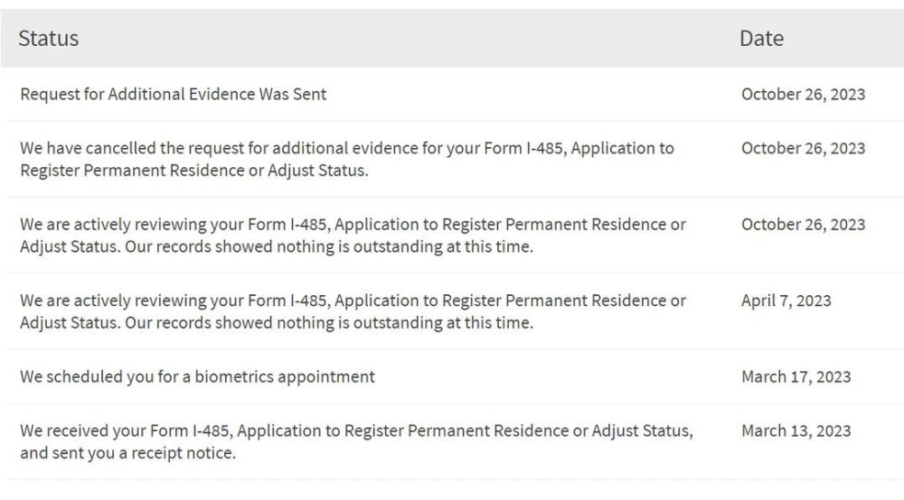The height and width of the screenshot is (500, 904).
Task: Click the March 13, 2023 date
Action: [796, 431]
